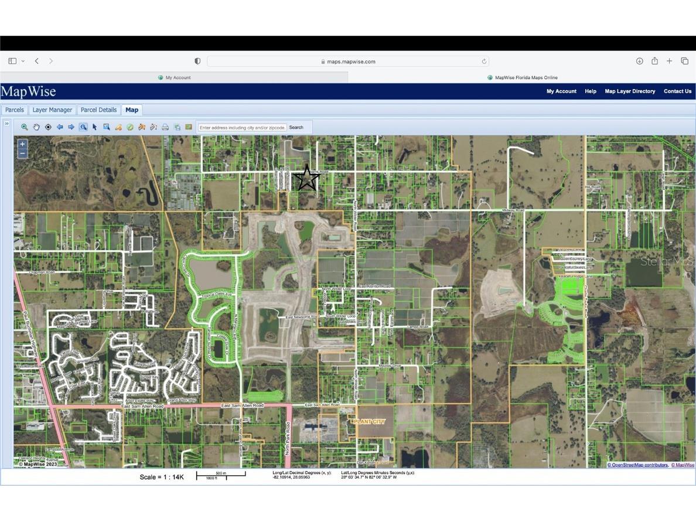The image size is (696, 522).
Task: Open OpenStreetMap contributors attribution link
Action: pyautogui.click(x=637, y=465)
